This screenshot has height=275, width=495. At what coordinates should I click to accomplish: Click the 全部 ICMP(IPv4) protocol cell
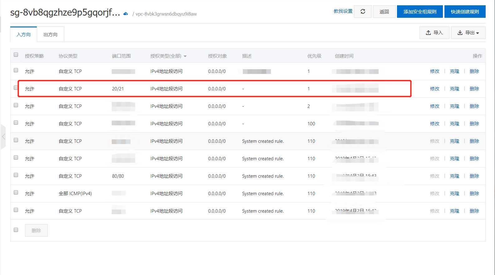tap(75, 194)
